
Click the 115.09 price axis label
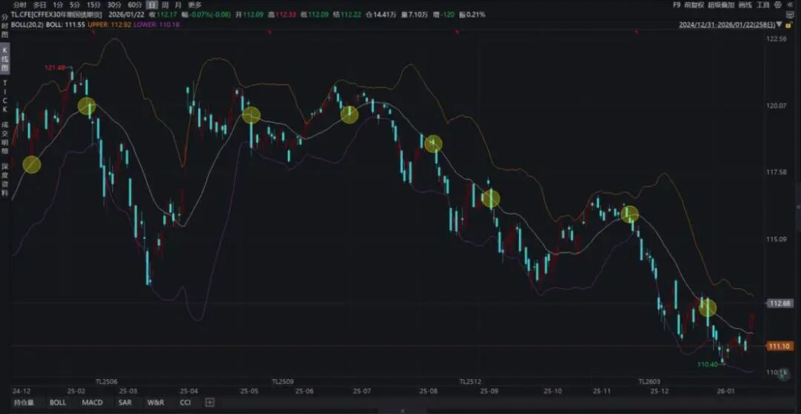(x=777, y=239)
